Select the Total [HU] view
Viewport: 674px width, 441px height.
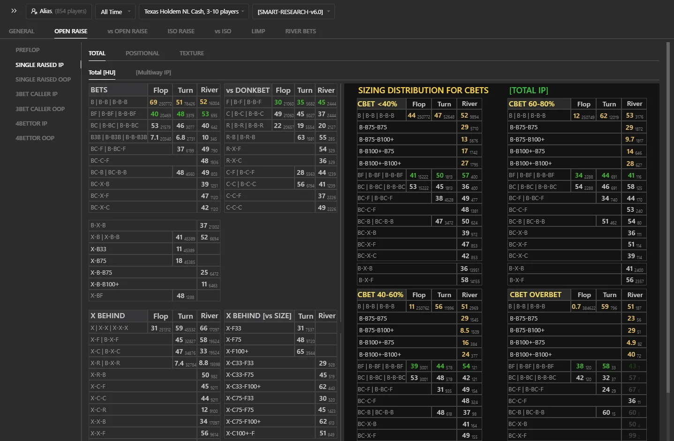click(102, 73)
